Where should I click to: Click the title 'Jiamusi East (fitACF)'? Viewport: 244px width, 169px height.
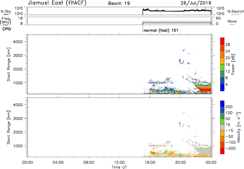[x=57, y=3]
